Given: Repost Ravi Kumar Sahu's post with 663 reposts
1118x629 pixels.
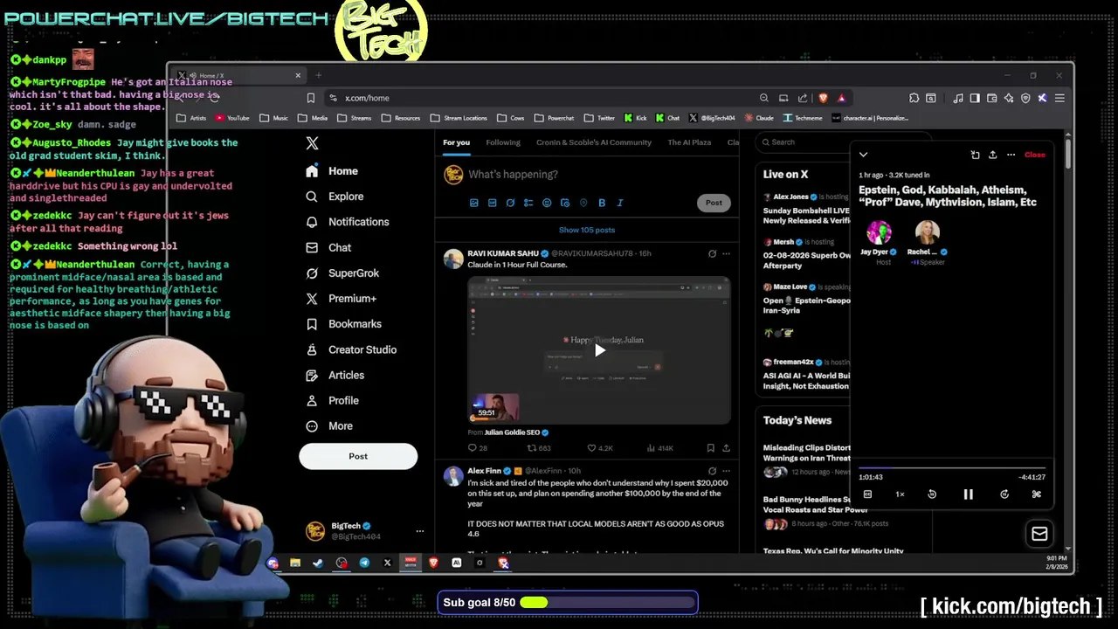Looking at the screenshot, I should pyautogui.click(x=538, y=448).
